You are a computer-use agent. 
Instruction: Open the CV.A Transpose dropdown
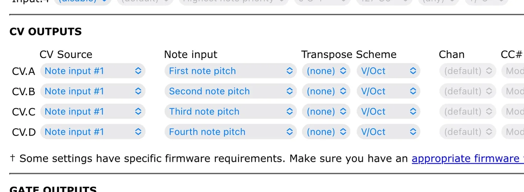(x=326, y=71)
